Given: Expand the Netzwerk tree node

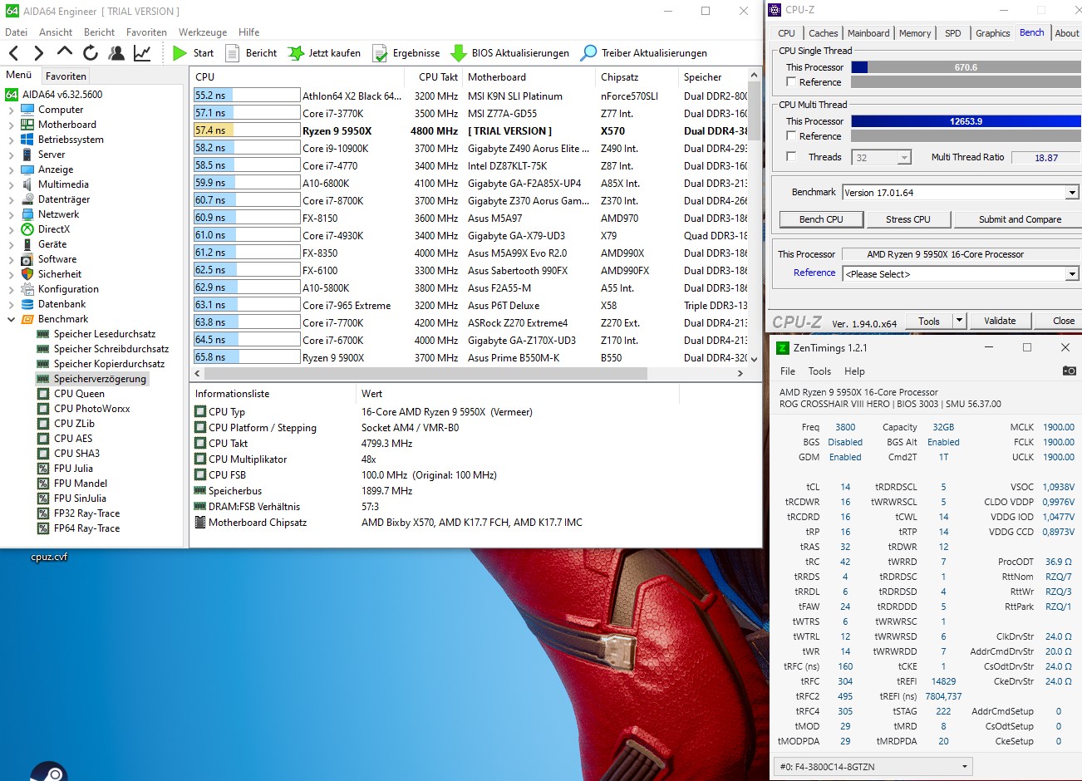Looking at the screenshot, I should tap(11, 214).
